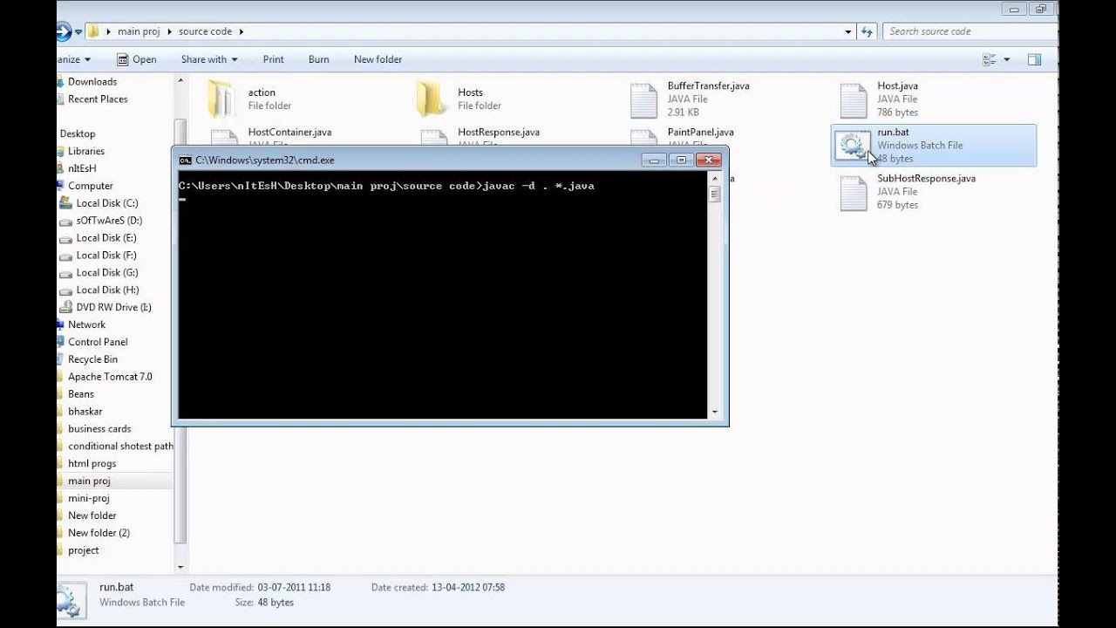The height and width of the screenshot is (628, 1116).
Task: Expand the source code breadcrumb arrow
Action: [241, 31]
